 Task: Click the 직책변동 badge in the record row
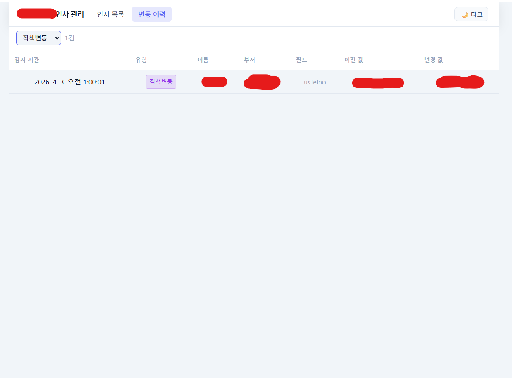point(161,81)
